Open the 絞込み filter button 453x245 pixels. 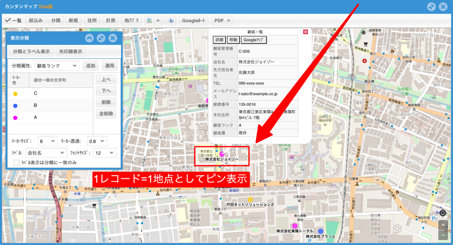(36, 20)
